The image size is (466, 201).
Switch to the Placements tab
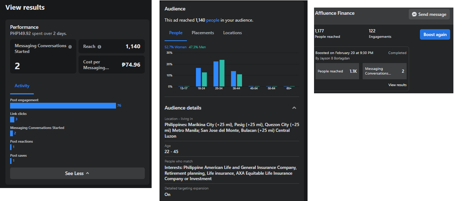point(203,33)
